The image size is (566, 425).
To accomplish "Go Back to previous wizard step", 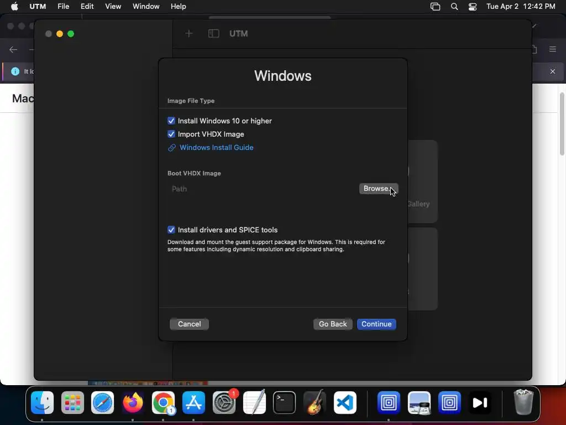I will tap(332, 324).
